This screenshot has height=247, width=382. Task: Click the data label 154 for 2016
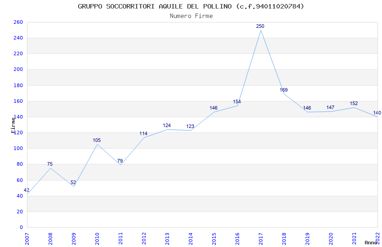coord(237,101)
